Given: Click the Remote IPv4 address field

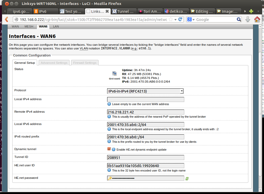Looking at the screenshot, I should [146, 112].
